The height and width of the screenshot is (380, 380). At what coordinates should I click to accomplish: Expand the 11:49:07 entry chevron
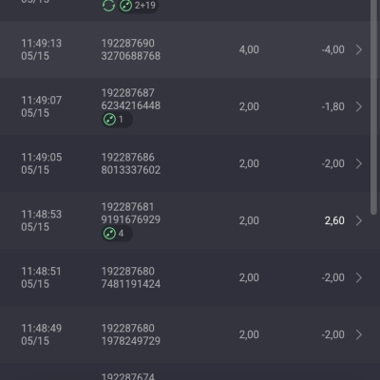click(359, 106)
